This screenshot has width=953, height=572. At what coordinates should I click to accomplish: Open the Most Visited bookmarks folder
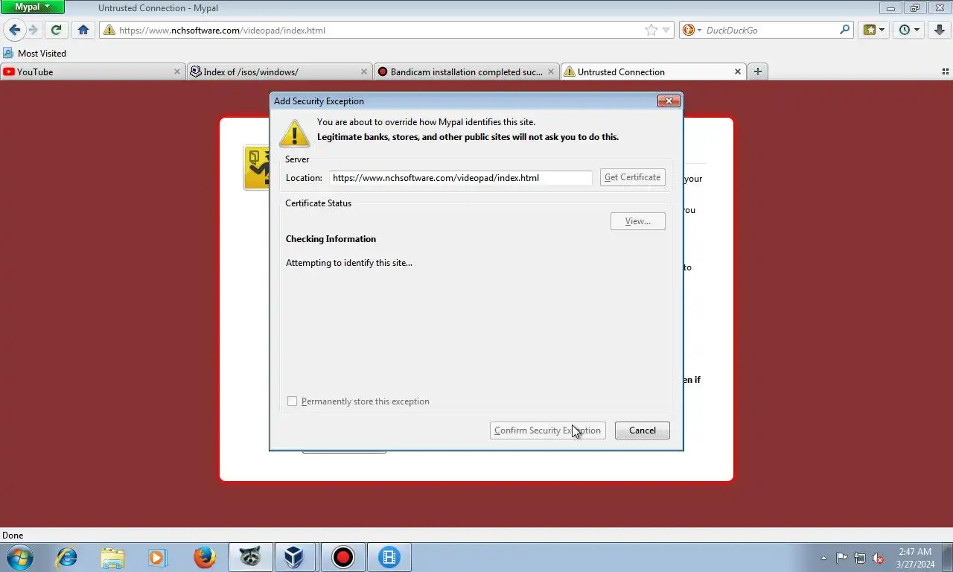[x=34, y=53]
